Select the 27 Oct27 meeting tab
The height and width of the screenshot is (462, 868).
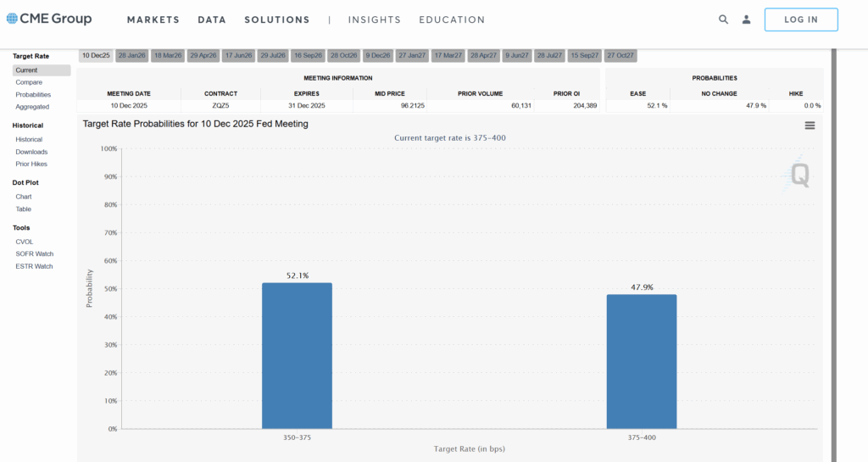point(620,55)
